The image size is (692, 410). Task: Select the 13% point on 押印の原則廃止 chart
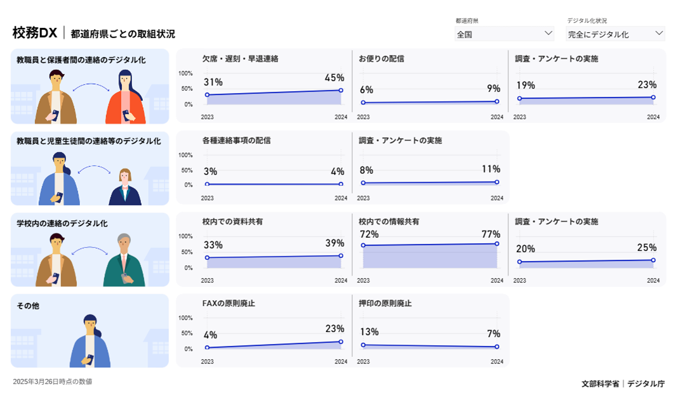(x=363, y=344)
